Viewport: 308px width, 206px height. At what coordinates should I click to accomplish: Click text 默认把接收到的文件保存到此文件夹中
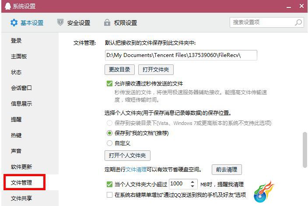click(x=150, y=43)
